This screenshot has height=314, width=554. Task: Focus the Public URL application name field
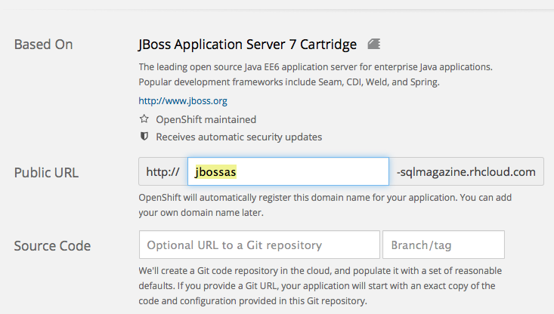(288, 171)
